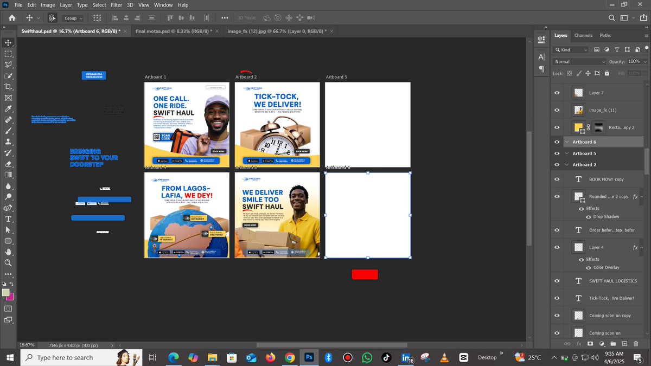Select the Horizontal Type tool
The width and height of the screenshot is (651, 366).
pyautogui.click(x=8, y=219)
